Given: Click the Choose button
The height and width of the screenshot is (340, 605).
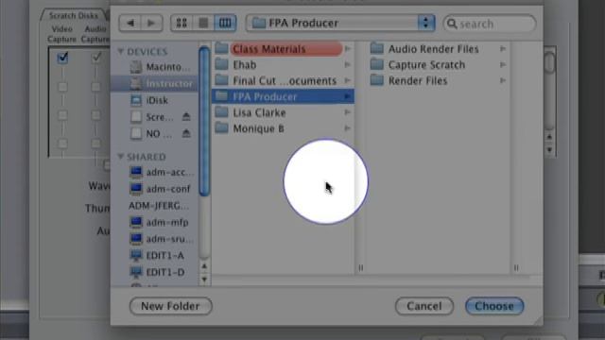Looking at the screenshot, I should 494,306.
